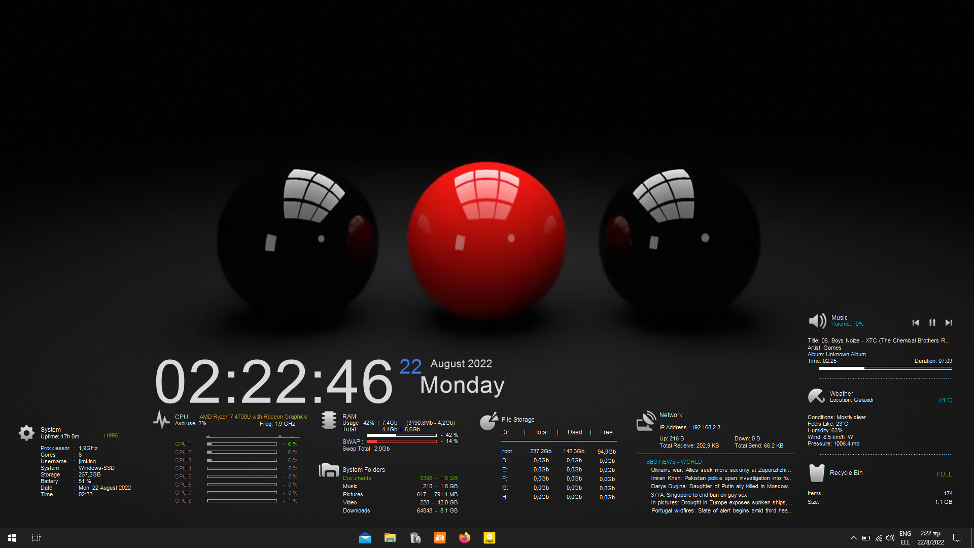This screenshot has height=548, width=974.
Task: Click the RAM chip icon
Action: (x=329, y=420)
